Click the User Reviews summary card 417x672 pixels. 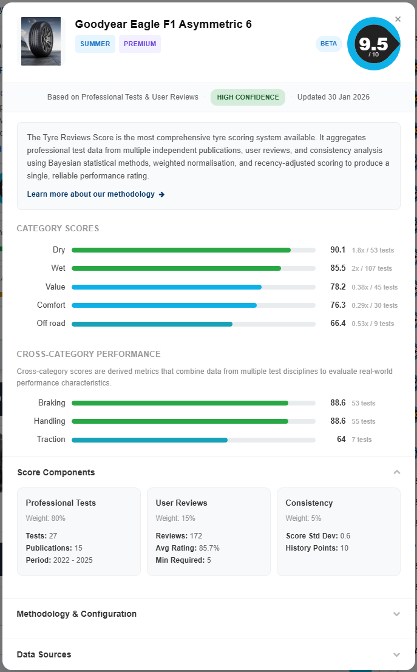208,531
